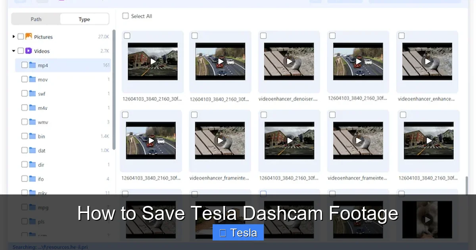
Task: Check the Pictures category checkbox
Action: [21, 37]
